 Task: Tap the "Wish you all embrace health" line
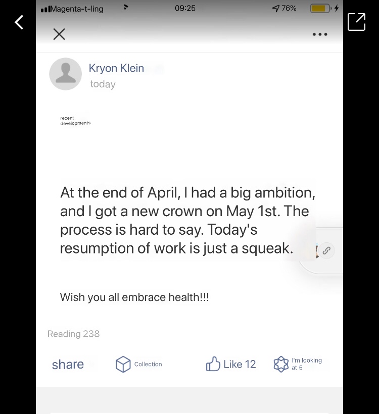point(134,297)
